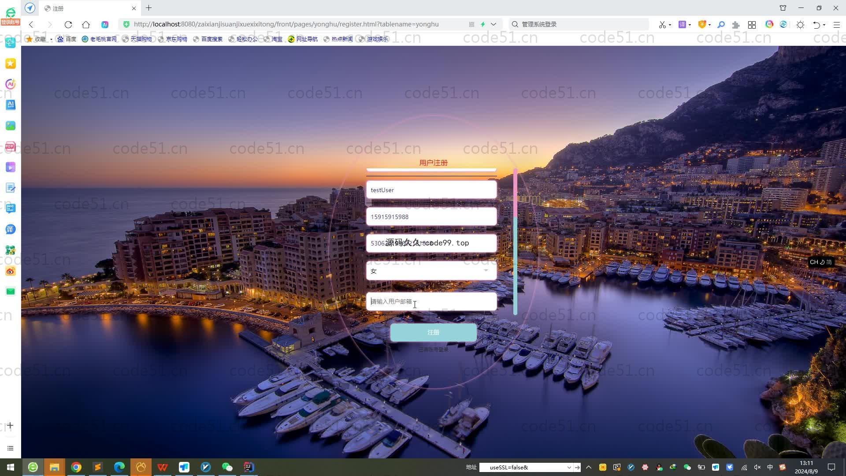
Task: Open the red PDF sidebar tool
Action: point(11,146)
